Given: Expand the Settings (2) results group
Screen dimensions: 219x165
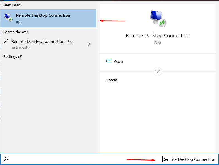Looking at the screenshot, I should [x=13, y=56].
